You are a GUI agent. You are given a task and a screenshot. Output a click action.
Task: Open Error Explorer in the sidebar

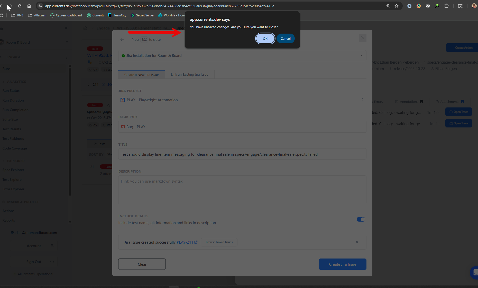[x=13, y=189]
